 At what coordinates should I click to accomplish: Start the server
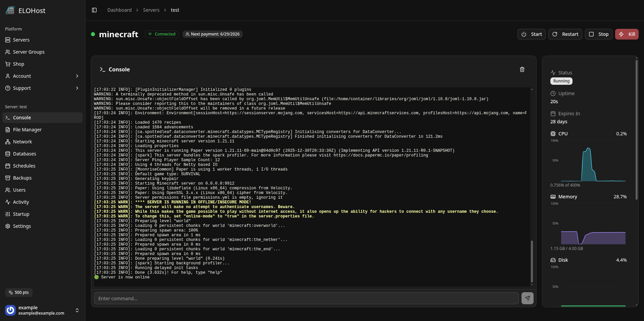click(531, 34)
